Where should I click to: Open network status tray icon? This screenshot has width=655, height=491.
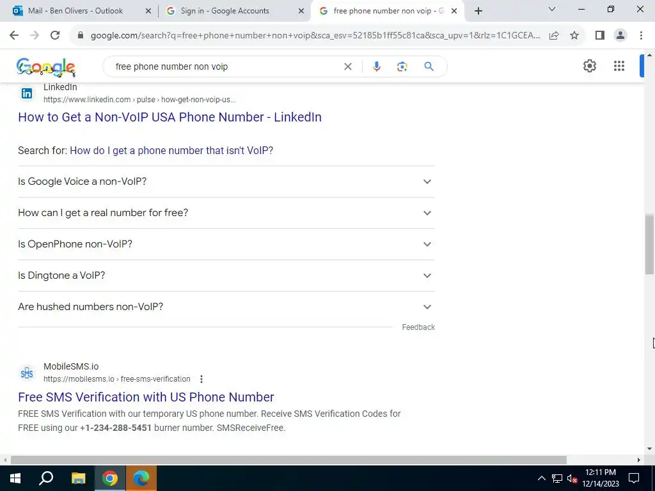point(557,478)
